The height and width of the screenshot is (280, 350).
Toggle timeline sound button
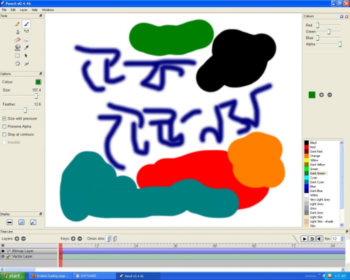(319, 238)
